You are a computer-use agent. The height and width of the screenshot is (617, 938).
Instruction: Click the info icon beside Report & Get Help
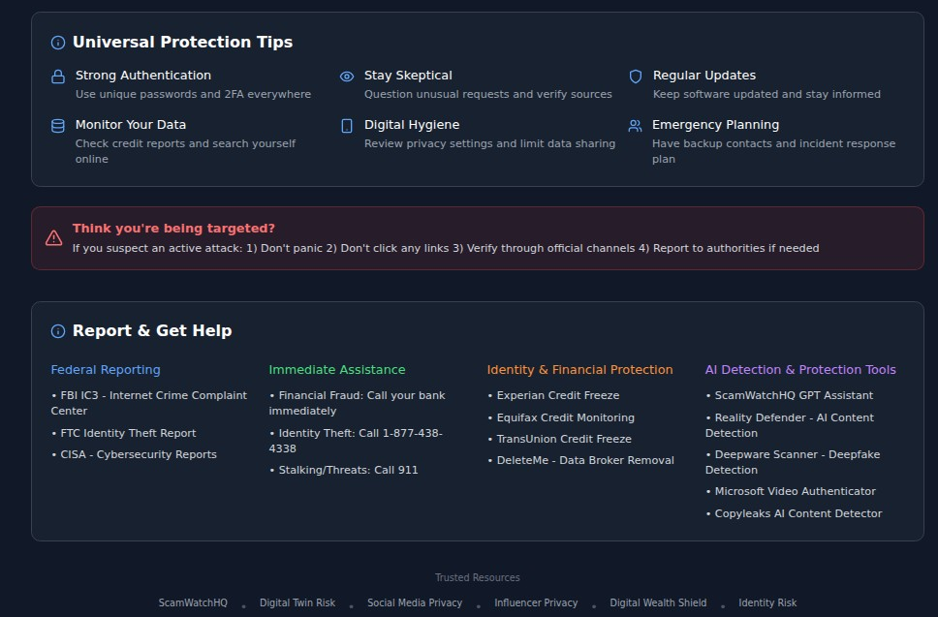point(58,331)
